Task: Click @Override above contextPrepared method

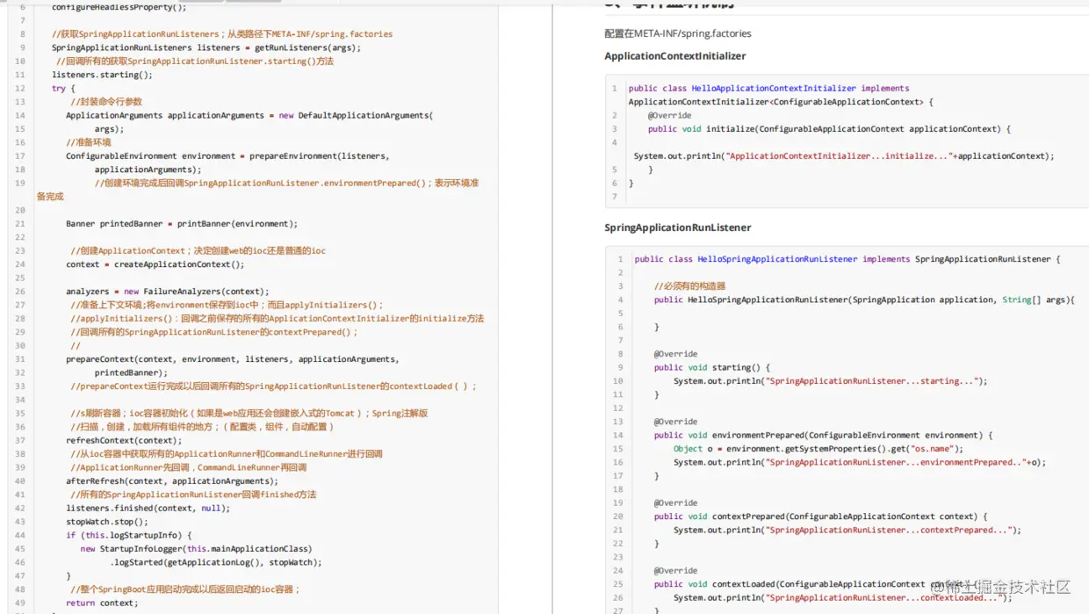Action: pyautogui.click(x=675, y=502)
